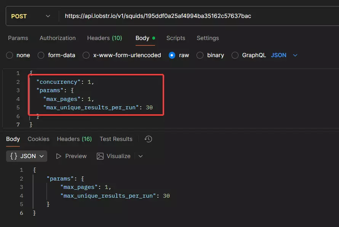This screenshot has height=227, width=339.
Task: Choose the GraphQL body type
Action: click(235, 55)
